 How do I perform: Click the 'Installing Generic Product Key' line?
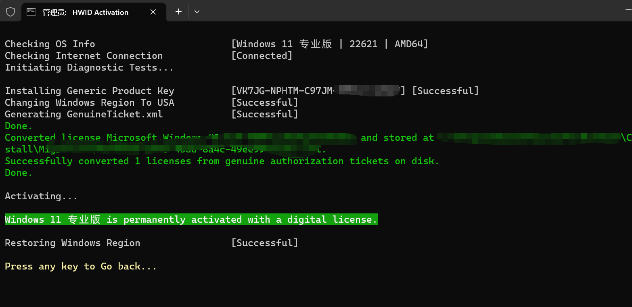click(90, 91)
